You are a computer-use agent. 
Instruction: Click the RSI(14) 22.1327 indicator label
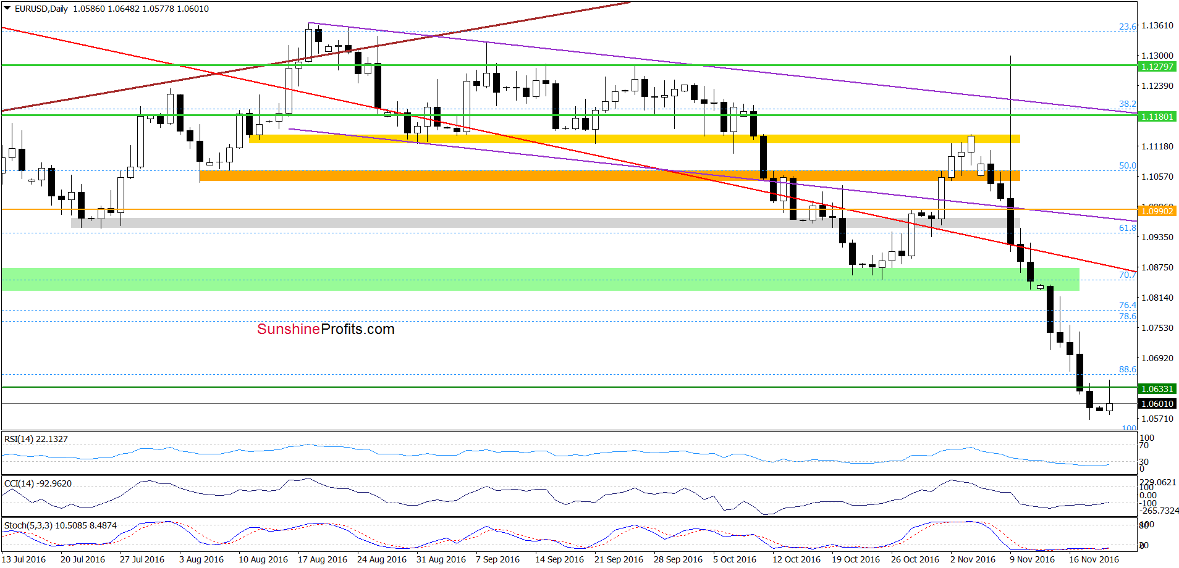point(36,439)
